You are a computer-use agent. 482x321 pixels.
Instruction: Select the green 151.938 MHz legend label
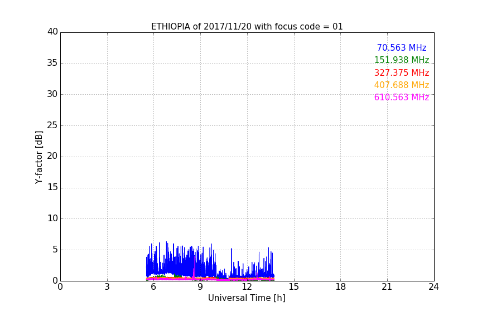[402, 60]
